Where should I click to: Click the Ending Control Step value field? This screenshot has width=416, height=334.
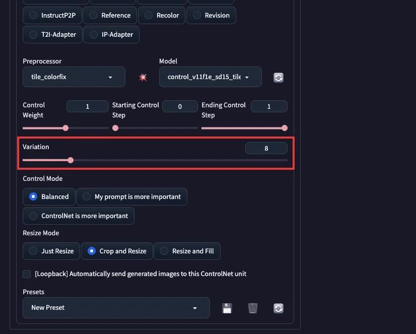tap(269, 106)
